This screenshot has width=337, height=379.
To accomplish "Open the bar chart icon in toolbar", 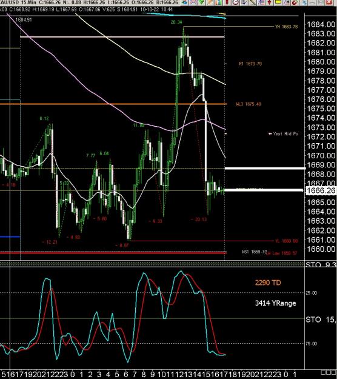I will pos(218,2).
